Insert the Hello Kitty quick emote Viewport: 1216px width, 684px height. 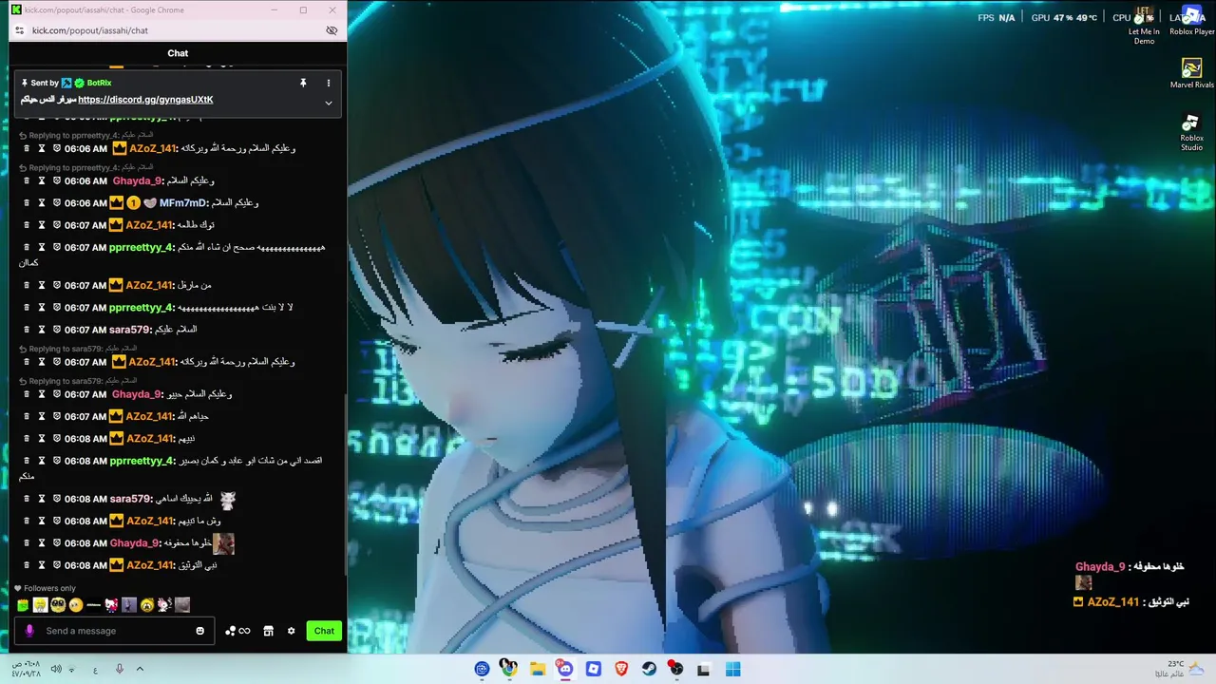point(111,605)
